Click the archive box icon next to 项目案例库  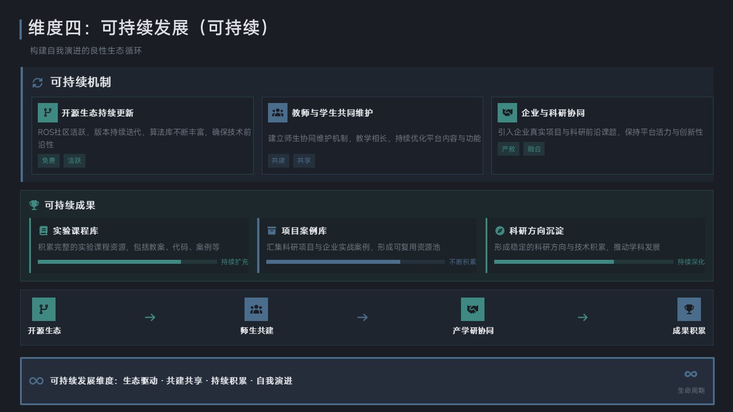click(271, 231)
